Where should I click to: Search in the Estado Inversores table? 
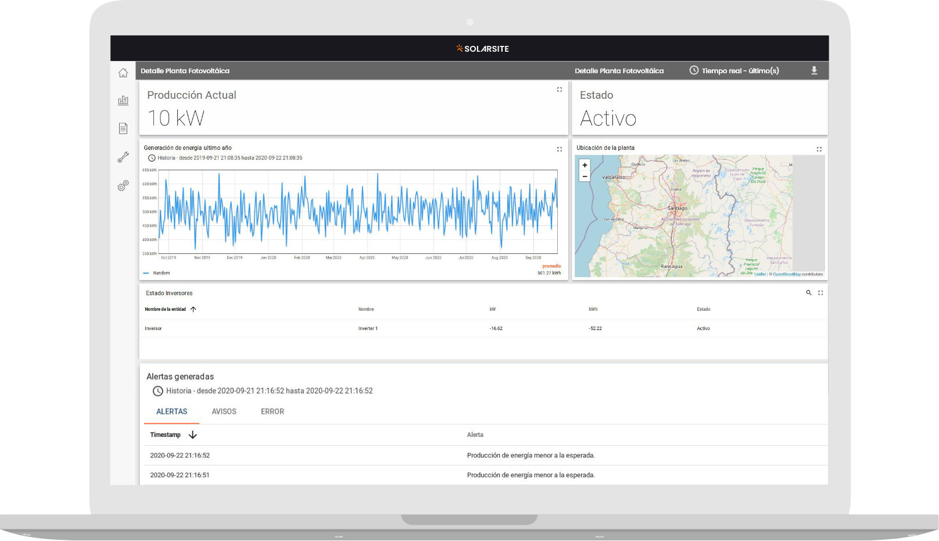point(808,293)
